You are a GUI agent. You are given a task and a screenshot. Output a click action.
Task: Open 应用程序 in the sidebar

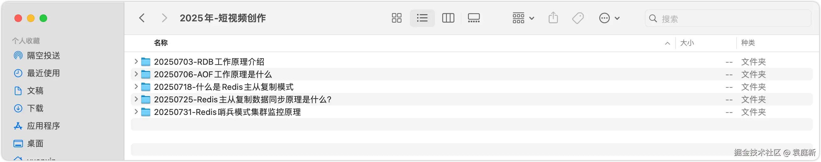43,126
